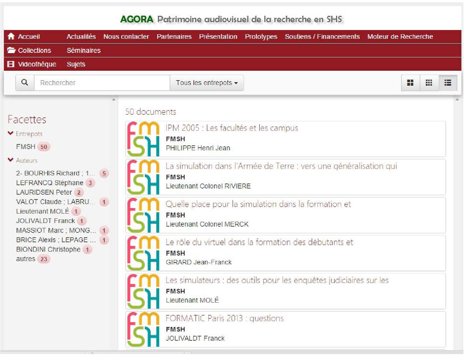Screen dimensions: 464x356
Task: Click the magnifier search icon button
Action: pos(25,83)
